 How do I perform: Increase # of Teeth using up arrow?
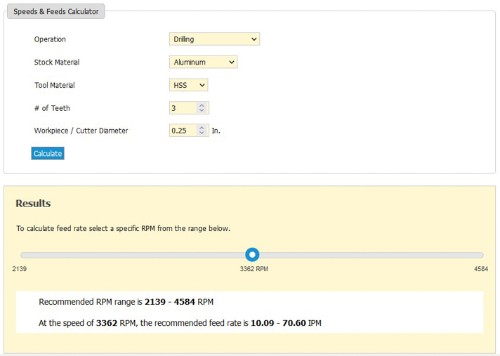point(202,105)
